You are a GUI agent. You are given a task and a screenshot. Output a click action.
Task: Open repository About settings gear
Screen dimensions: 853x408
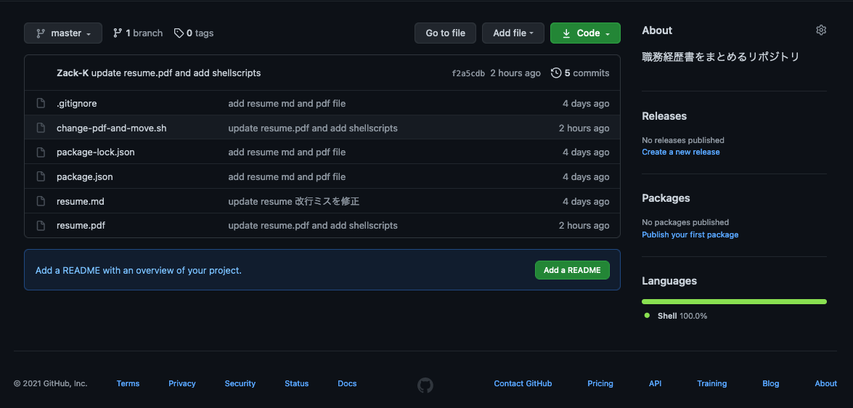coord(821,30)
